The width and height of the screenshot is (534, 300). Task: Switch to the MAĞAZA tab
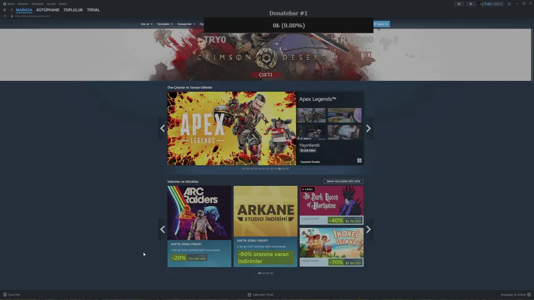[24, 10]
